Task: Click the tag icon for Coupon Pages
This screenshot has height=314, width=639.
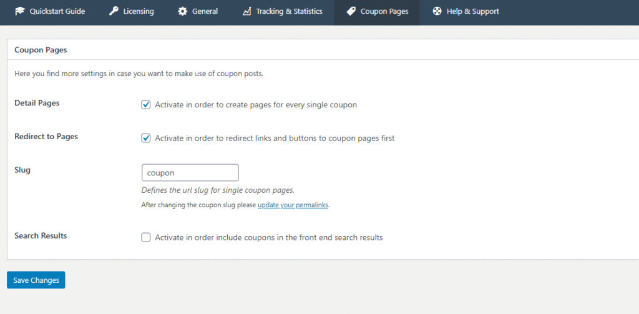Action: (351, 11)
